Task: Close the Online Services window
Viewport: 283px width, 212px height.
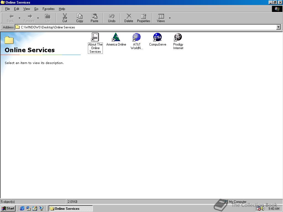Action: pos(280,2)
